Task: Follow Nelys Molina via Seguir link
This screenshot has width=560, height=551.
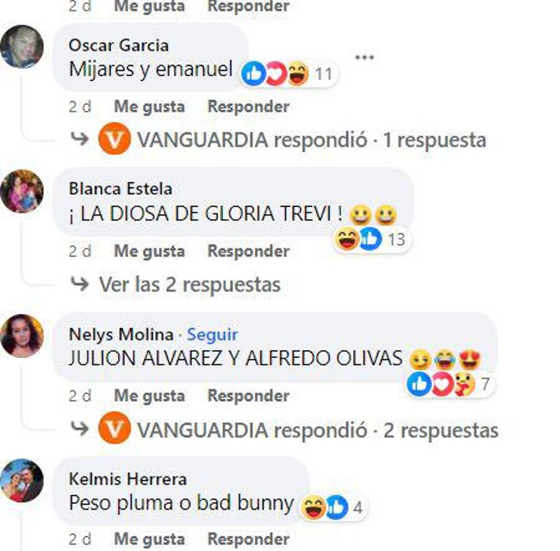Action: click(212, 335)
